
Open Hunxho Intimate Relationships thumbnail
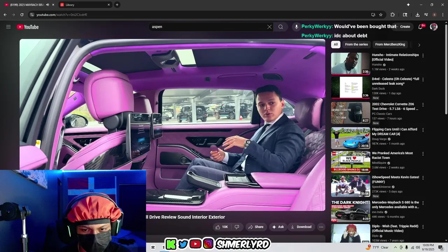[350, 63]
